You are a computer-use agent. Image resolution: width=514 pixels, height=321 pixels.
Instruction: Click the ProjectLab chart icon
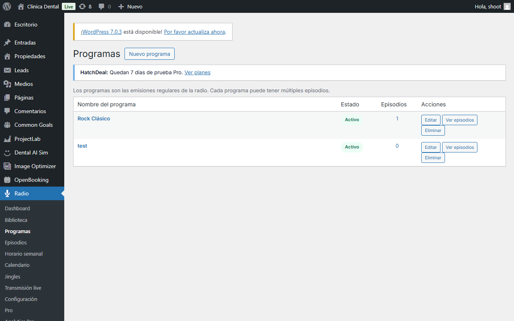[x=7, y=139]
